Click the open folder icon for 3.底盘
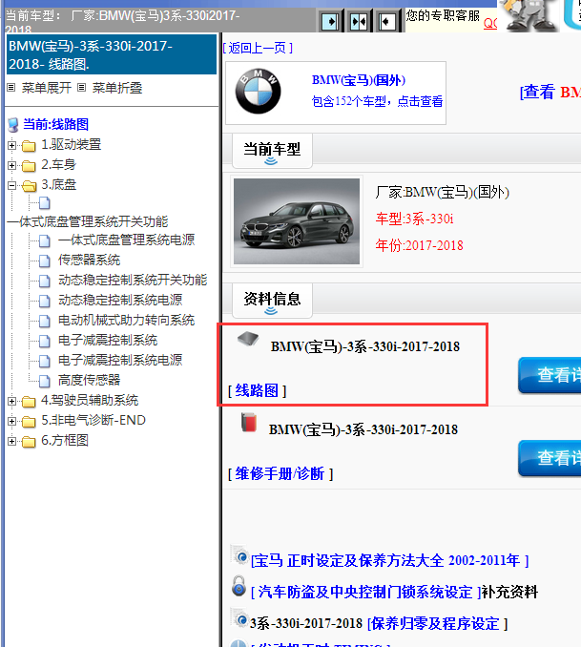This screenshot has width=581, height=647. pyautogui.click(x=29, y=186)
